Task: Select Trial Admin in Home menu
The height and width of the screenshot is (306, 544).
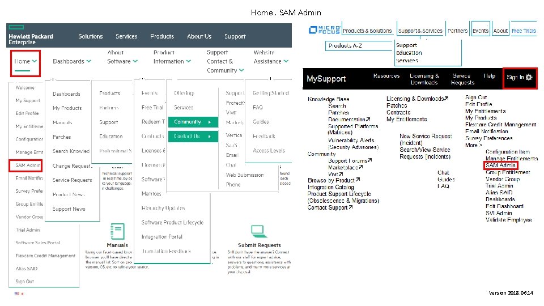Action: tap(28, 230)
